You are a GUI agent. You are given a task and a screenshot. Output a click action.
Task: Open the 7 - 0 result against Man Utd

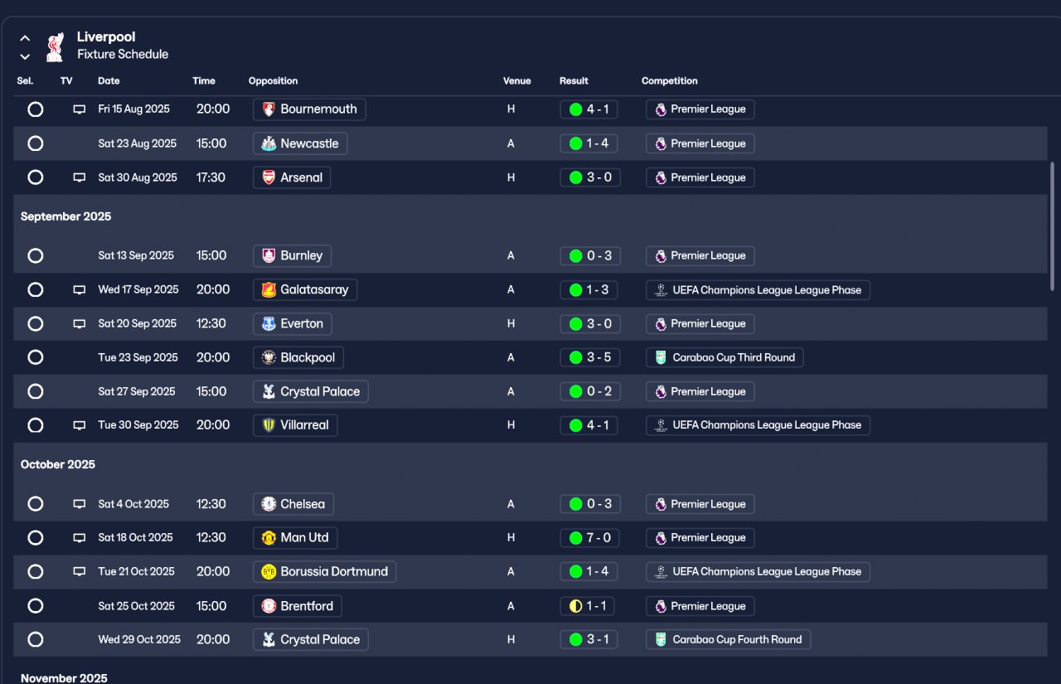point(590,538)
